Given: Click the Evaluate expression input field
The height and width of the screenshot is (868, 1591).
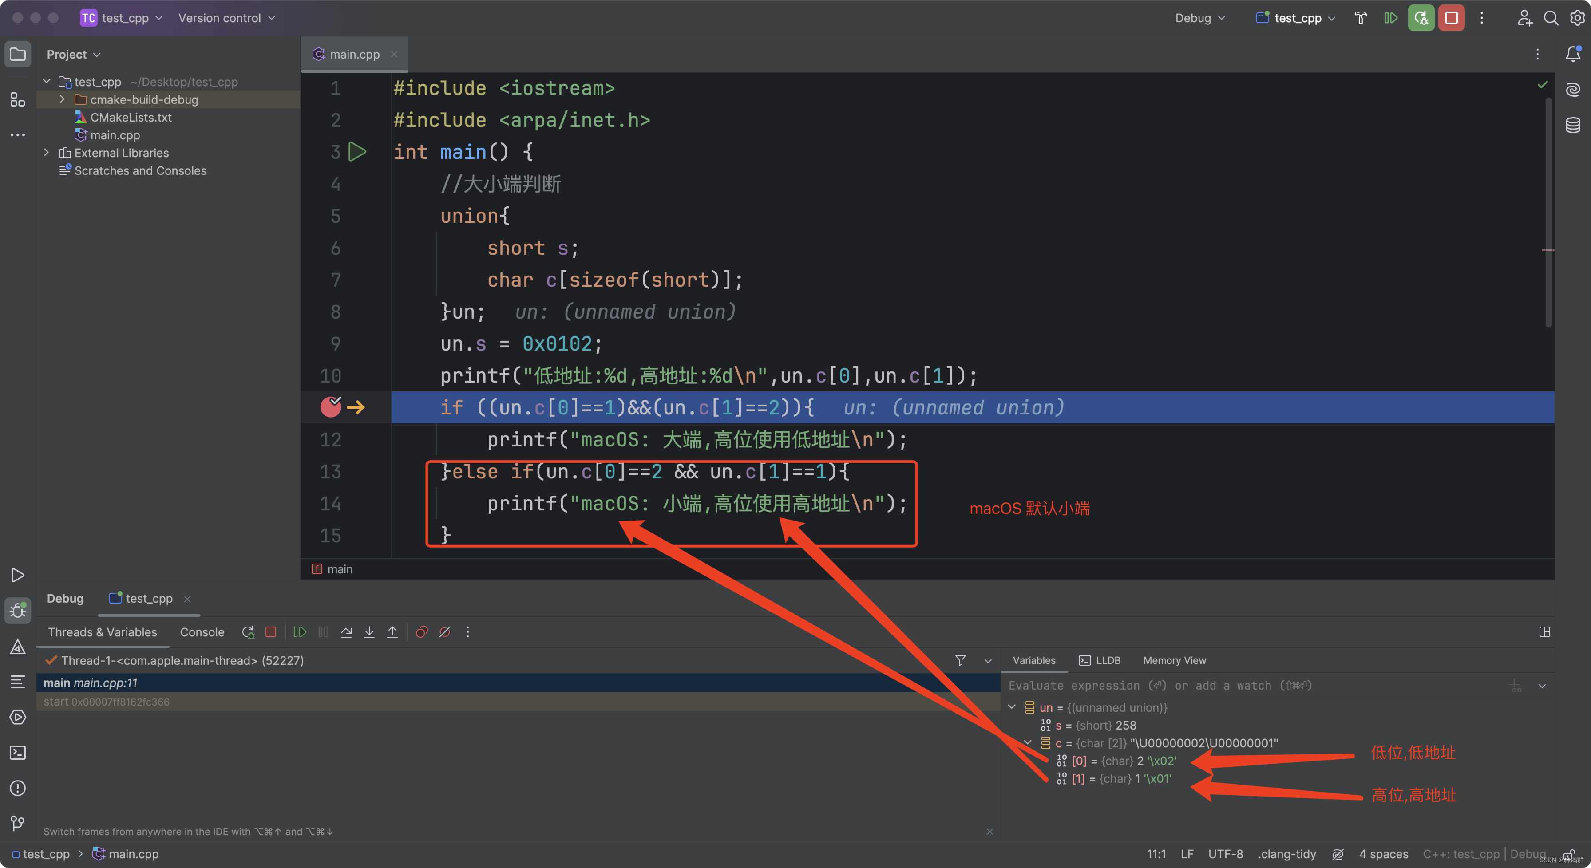Looking at the screenshot, I should pos(1254,686).
